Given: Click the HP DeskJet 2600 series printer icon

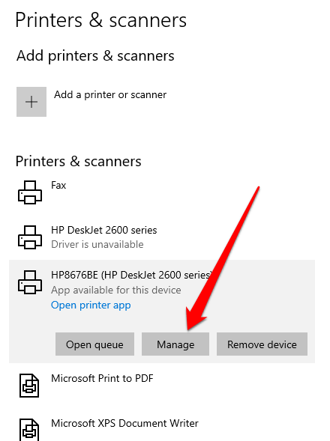Looking at the screenshot, I should click(x=30, y=237).
